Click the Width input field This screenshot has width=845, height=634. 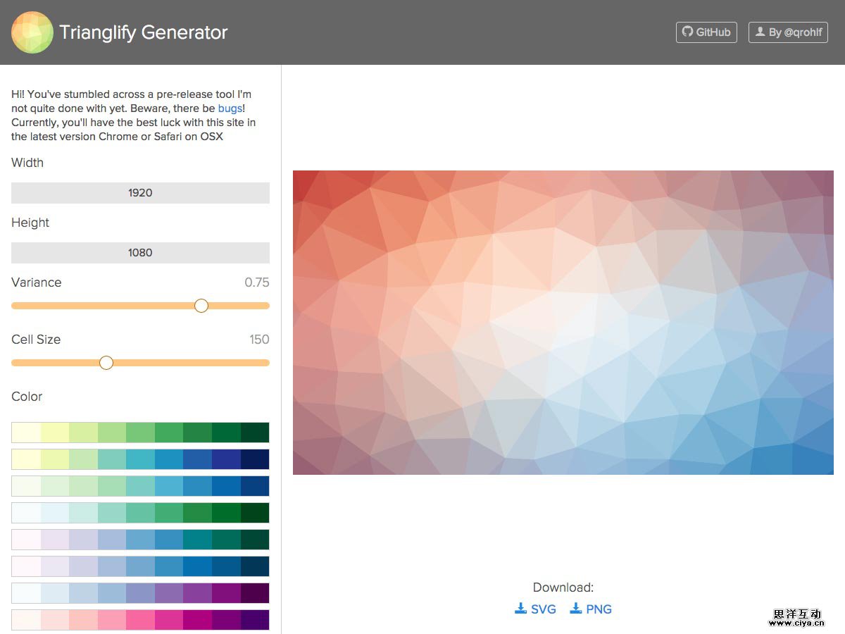(x=140, y=193)
